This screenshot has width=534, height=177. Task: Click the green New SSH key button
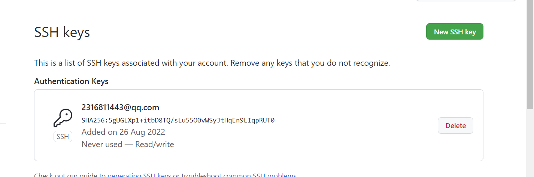[455, 32]
